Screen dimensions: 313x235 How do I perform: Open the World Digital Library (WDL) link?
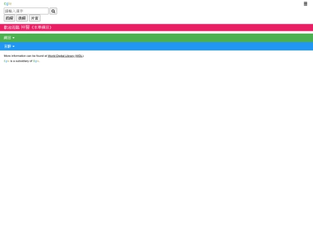(65, 56)
